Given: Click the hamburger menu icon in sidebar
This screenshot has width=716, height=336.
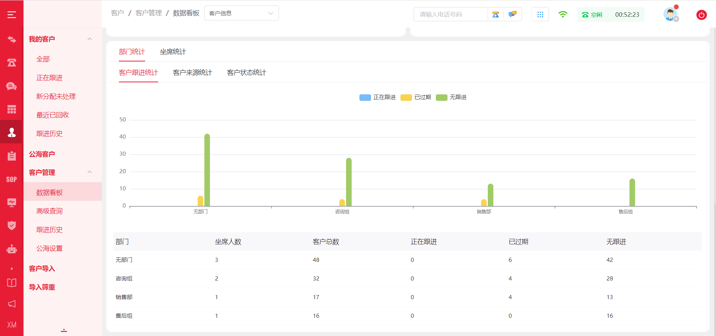Looking at the screenshot, I should 12,15.
